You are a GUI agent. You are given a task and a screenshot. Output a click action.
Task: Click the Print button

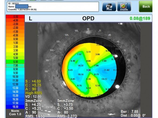coord(109,6)
